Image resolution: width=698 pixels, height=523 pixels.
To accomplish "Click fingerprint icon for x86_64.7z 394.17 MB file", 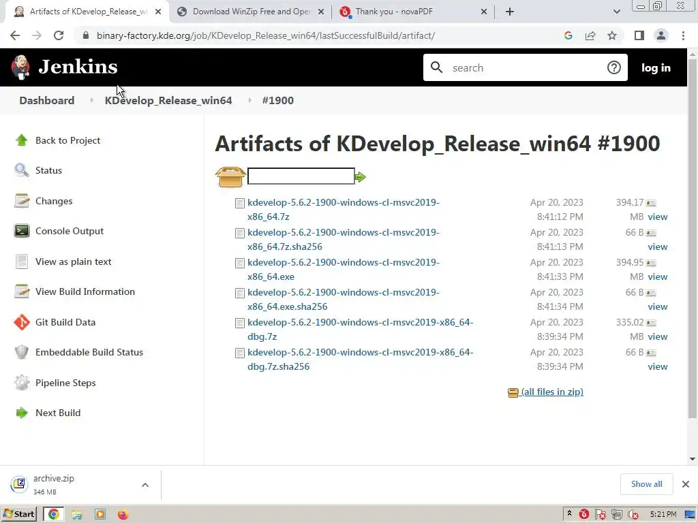I will pos(651,203).
